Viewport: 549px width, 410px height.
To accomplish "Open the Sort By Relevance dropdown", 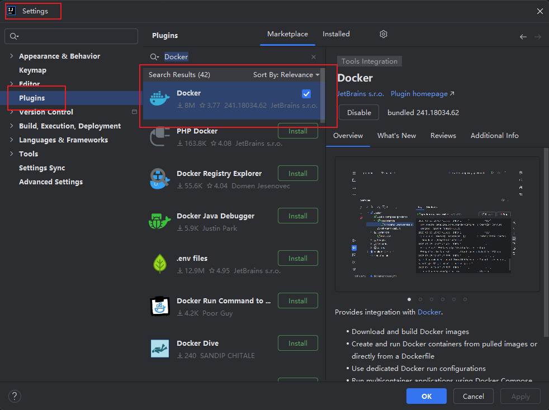I will 286,74.
